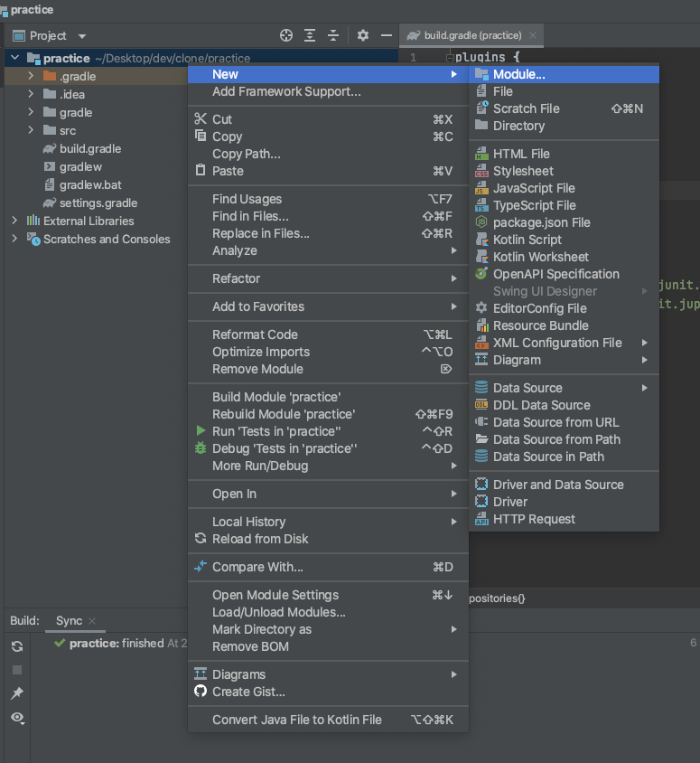Expand the External Libraries node
The width and height of the screenshot is (700, 763).
tap(14, 221)
